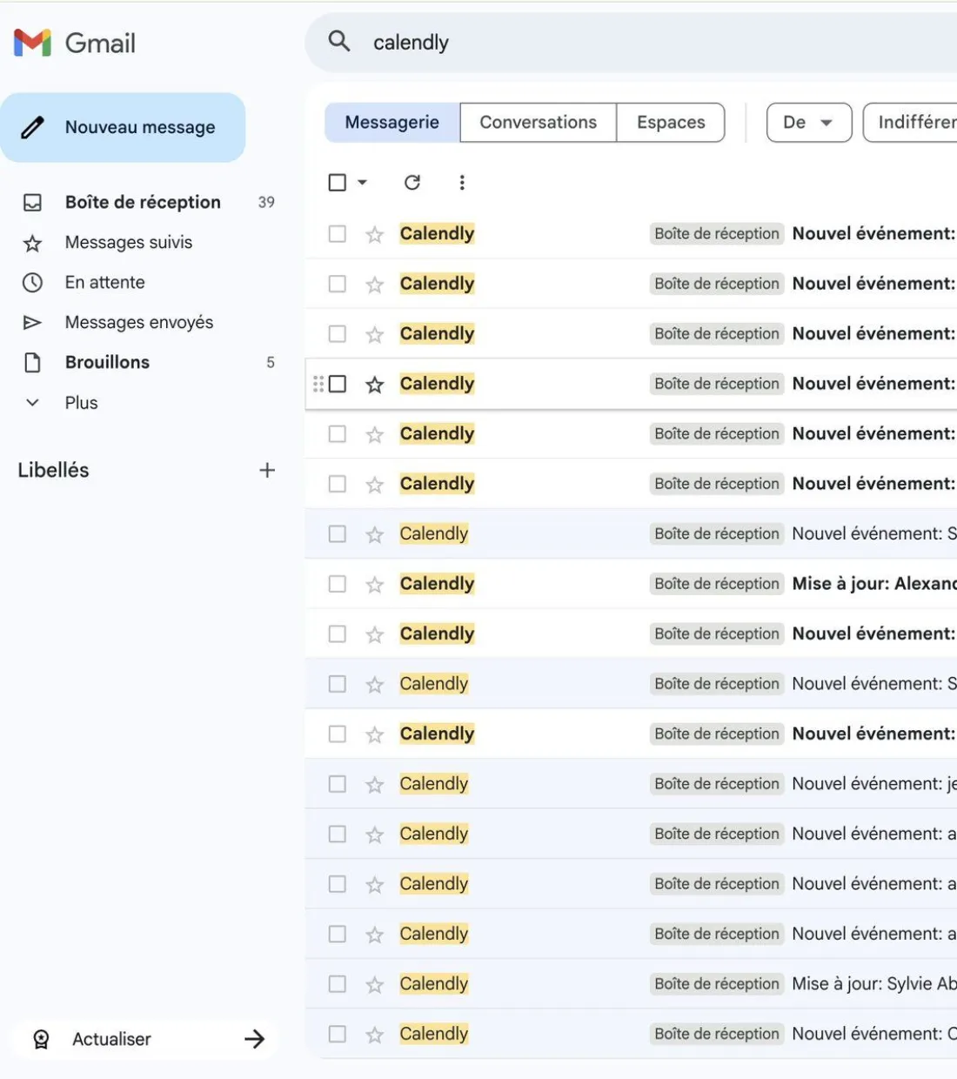The image size is (957, 1079).
Task: Click the pencil icon in Nouveau message
Action: click(x=33, y=127)
